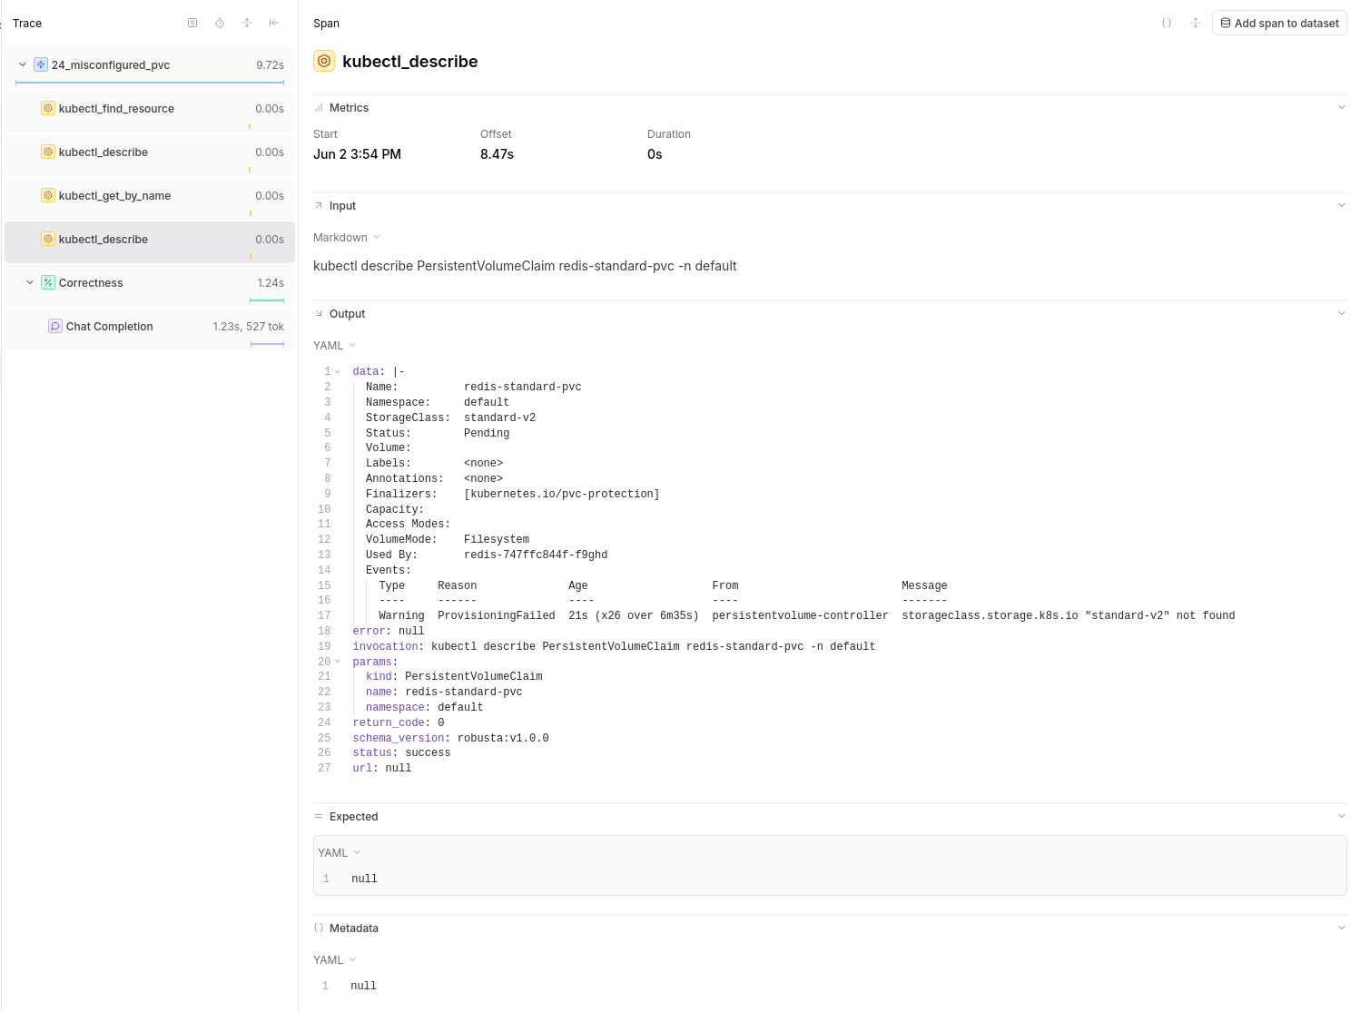Click the expand icon next to the braces icon
Screen dimensions: 1360x1012
pos(1196,23)
